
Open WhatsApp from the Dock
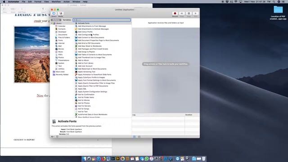[147, 159]
